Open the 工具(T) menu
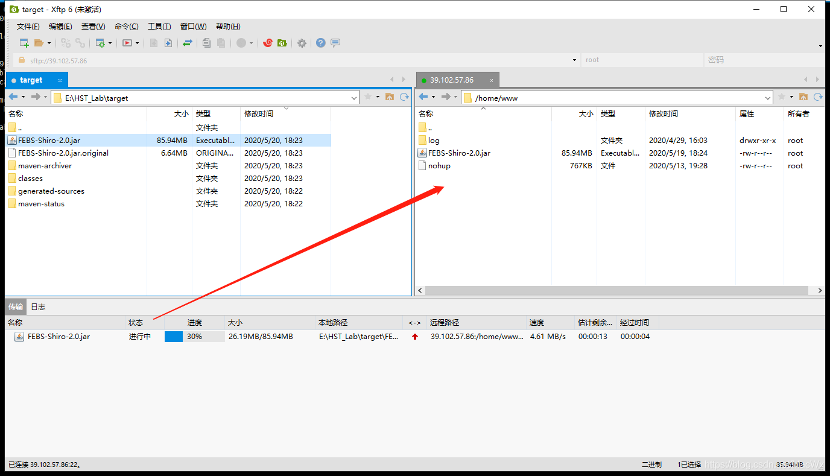 (x=159, y=26)
